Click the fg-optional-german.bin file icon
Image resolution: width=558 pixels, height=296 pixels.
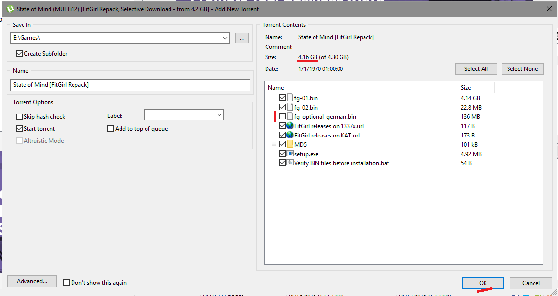click(290, 116)
